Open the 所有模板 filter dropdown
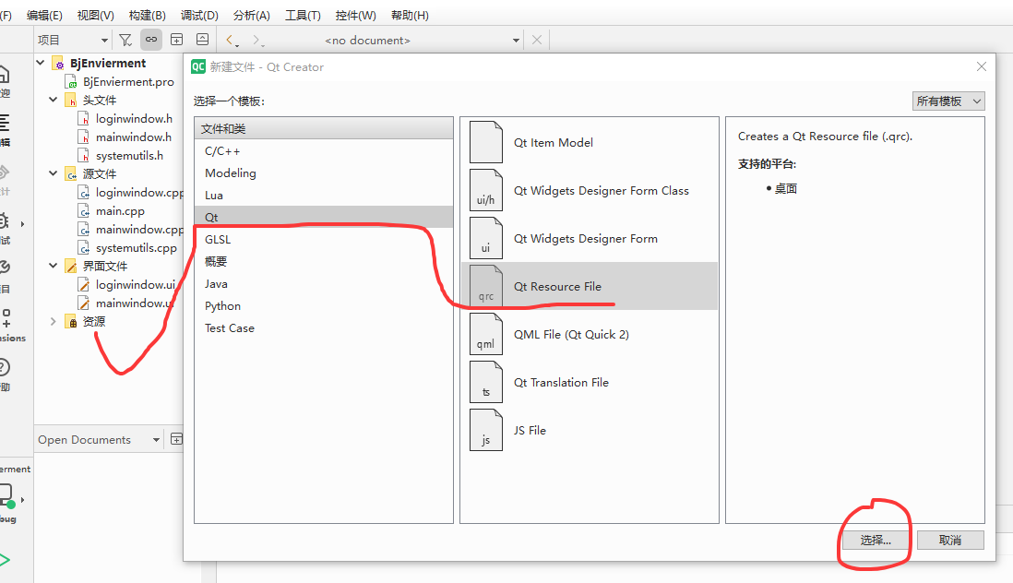The height and width of the screenshot is (583, 1013). click(x=948, y=101)
